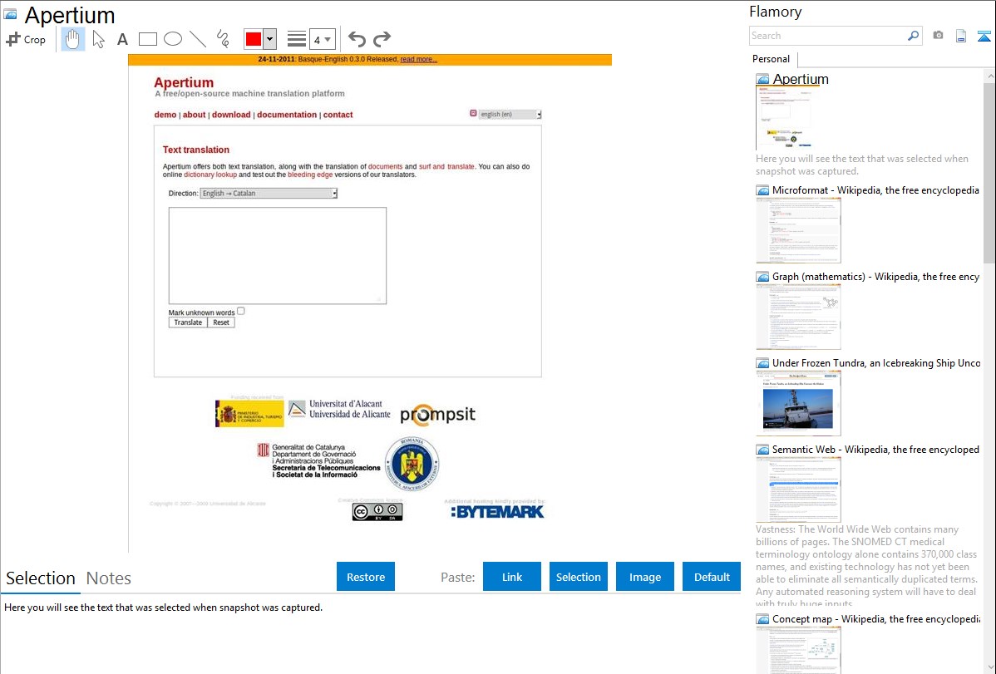Click the documentation link

[x=287, y=115]
